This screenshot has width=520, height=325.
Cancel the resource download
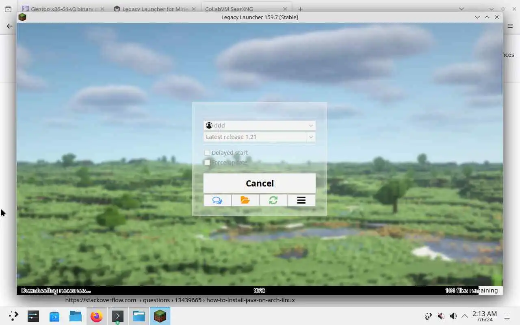point(260,183)
